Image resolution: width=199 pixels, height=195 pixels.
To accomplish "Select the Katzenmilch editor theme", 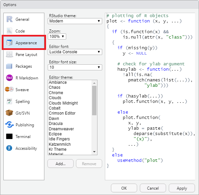I will pos(70,144).
